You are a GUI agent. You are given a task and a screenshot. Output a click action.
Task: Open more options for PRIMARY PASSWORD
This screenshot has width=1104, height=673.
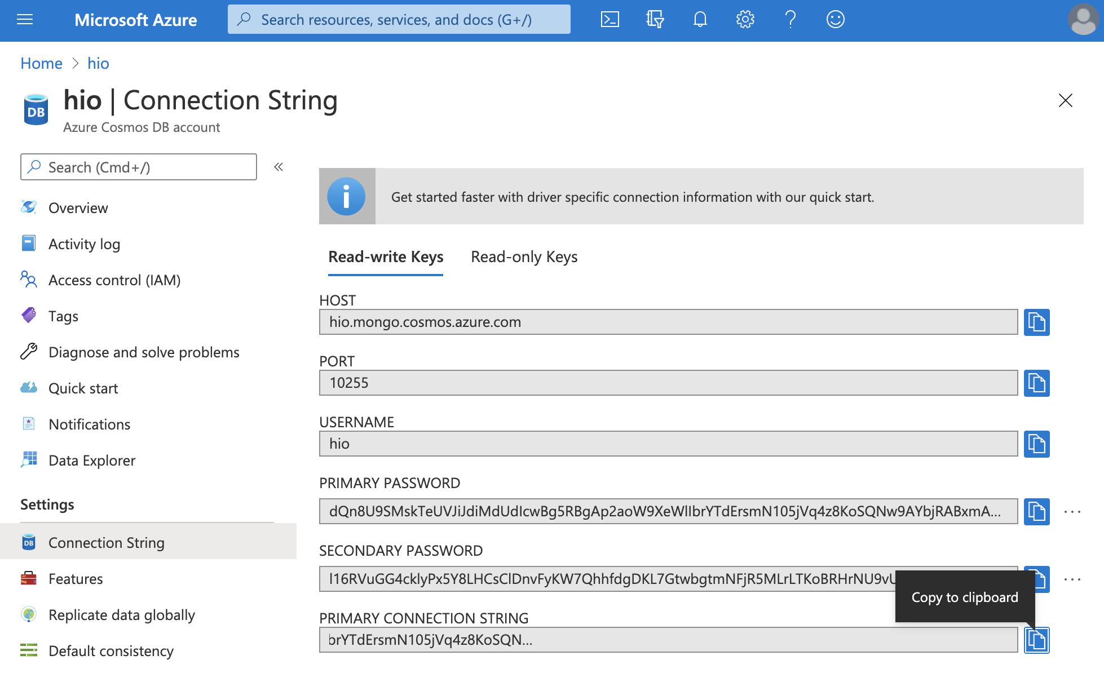1072,512
